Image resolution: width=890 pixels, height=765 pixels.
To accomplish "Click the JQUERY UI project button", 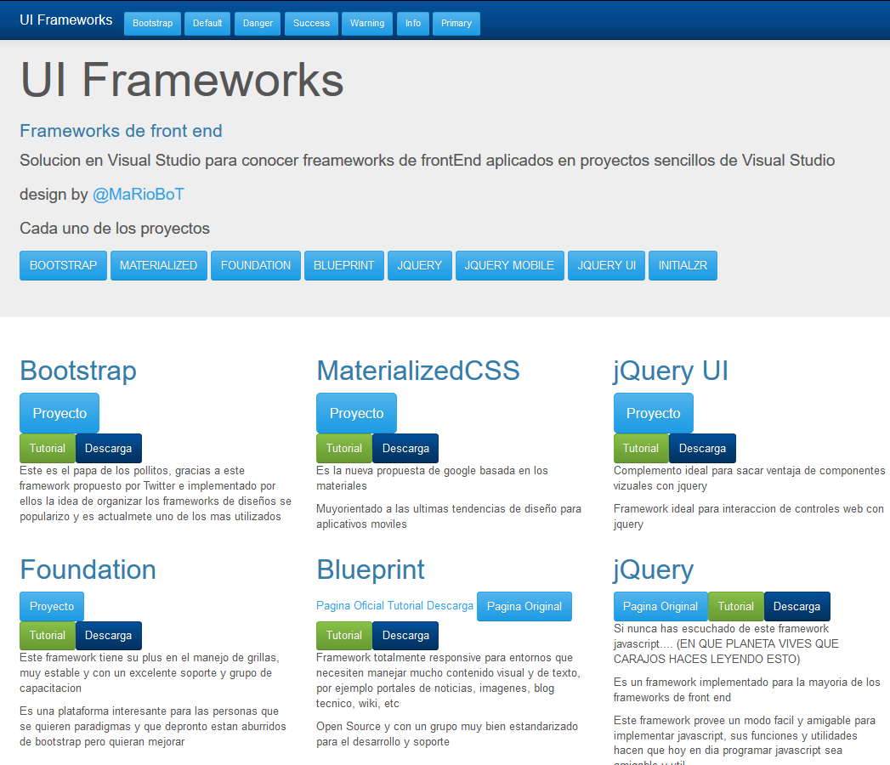I will [606, 265].
